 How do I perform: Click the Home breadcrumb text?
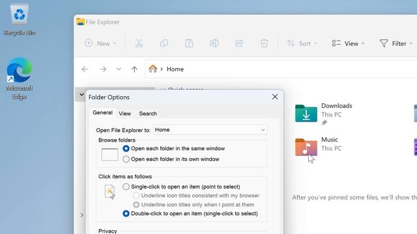175,69
